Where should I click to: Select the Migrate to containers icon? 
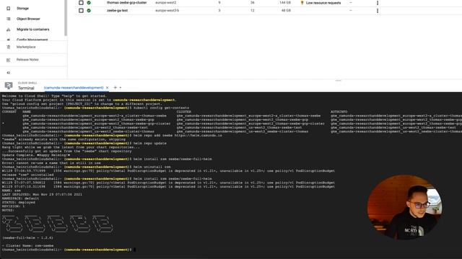point(8,29)
